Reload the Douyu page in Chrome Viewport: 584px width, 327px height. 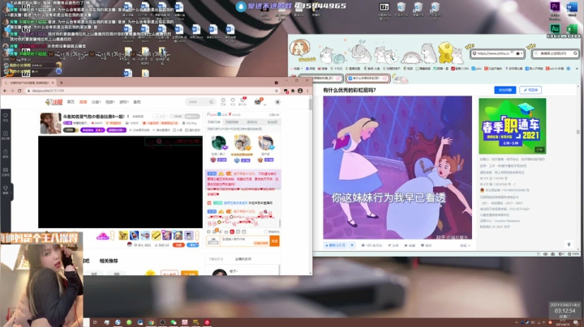pos(19,91)
